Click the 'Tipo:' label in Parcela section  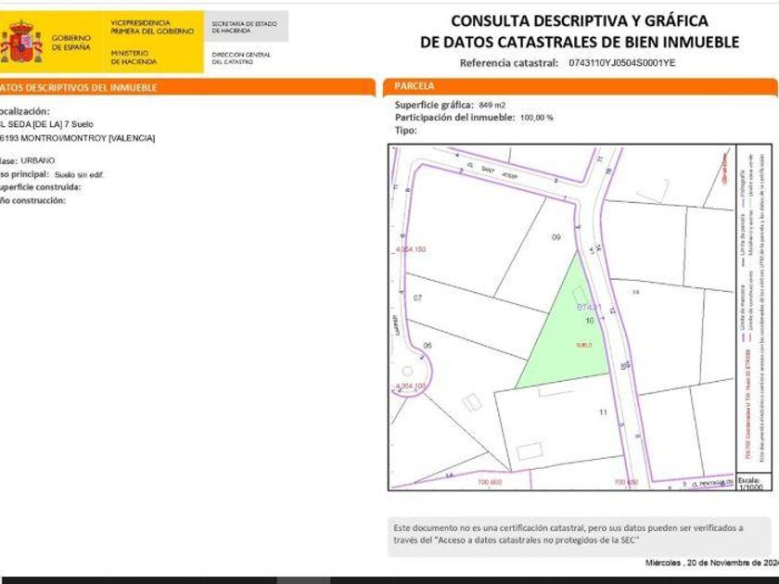[405, 131]
